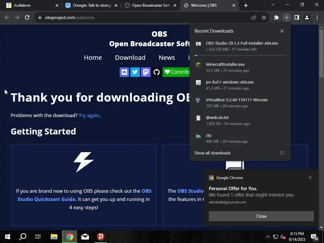Click the green Contribute button

pyautogui.click(x=176, y=72)
